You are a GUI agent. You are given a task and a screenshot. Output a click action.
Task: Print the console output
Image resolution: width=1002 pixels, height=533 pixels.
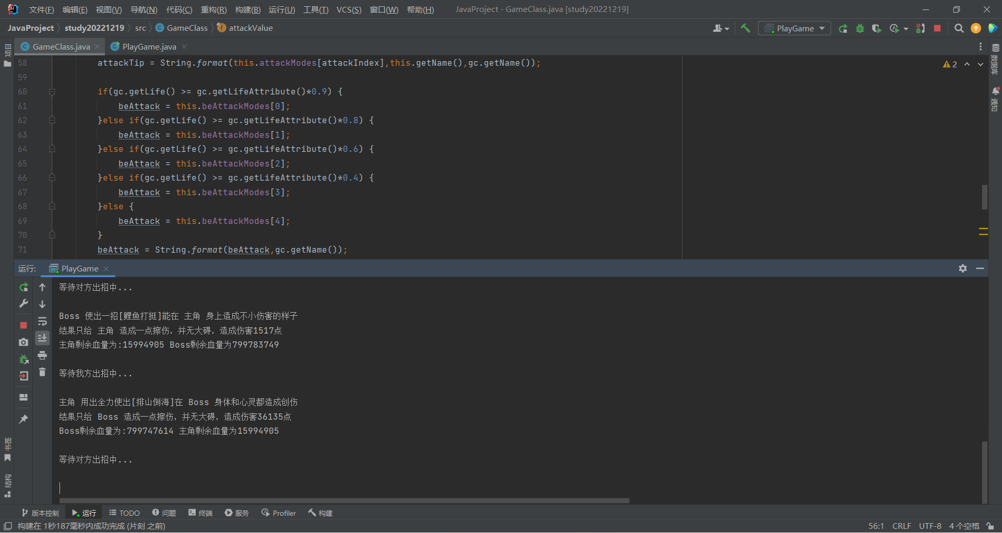click(42, 356)
